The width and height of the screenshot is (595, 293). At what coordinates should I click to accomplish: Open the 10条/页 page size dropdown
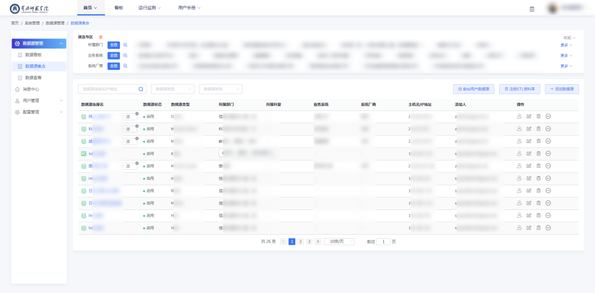pos(339,241)
